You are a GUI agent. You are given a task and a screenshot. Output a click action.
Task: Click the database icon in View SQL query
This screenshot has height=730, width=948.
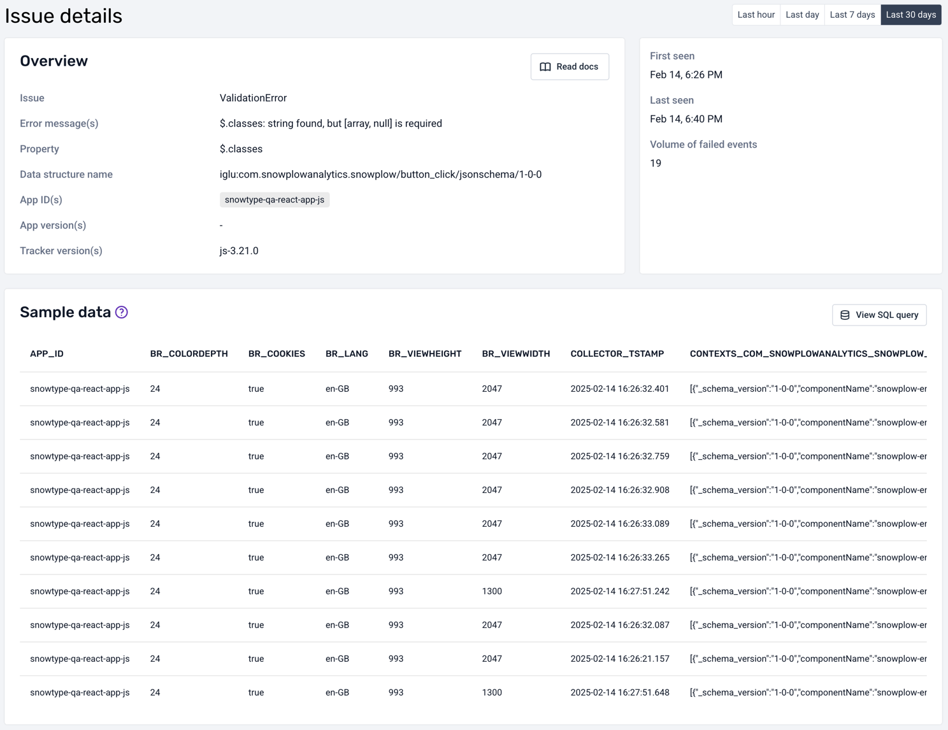point(845,315)
